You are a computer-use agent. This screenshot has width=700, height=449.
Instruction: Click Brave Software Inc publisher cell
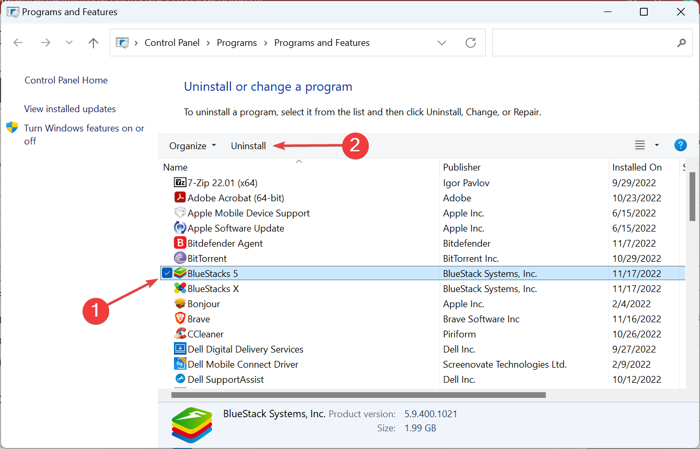click(x=481, y=319)
